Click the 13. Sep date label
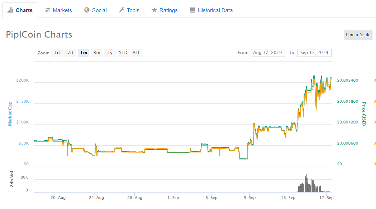The height and width of the screenshot is (209, 376). [288, 198]
